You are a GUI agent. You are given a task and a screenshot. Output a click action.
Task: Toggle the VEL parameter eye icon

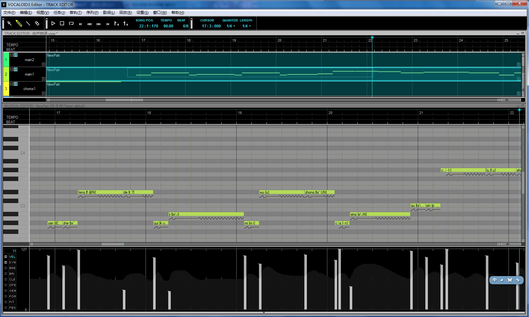click(x=6, y=257)
